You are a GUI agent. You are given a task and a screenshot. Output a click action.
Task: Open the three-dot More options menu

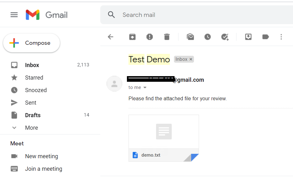pyautogui.click(x=281, y=37)
